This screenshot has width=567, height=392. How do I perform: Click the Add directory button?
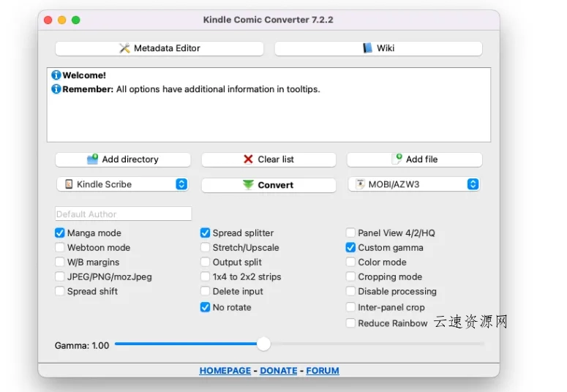pyautogui.click(x=123, y=159)
